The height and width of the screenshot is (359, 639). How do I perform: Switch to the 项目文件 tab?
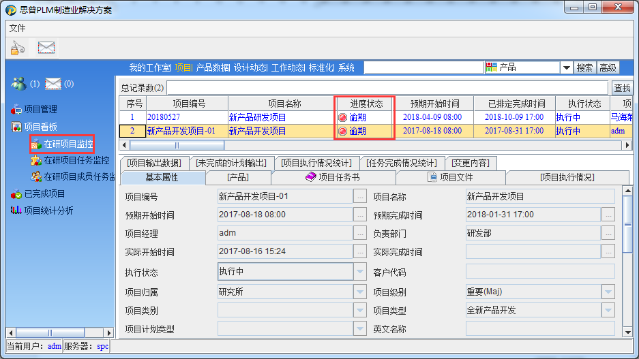(450, 177)
